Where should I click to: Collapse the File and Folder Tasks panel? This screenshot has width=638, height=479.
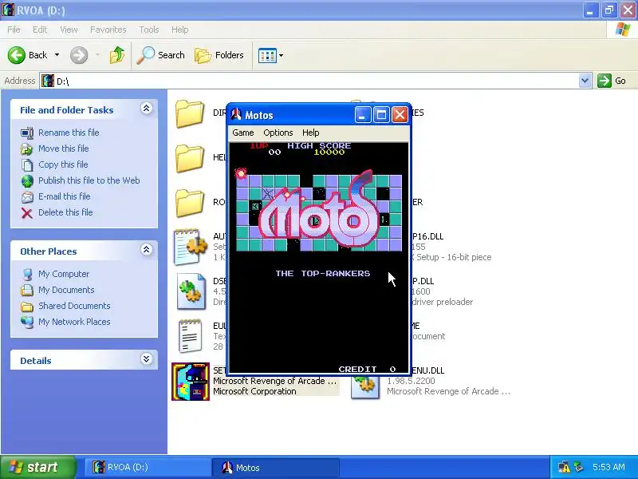coord(147,109)
